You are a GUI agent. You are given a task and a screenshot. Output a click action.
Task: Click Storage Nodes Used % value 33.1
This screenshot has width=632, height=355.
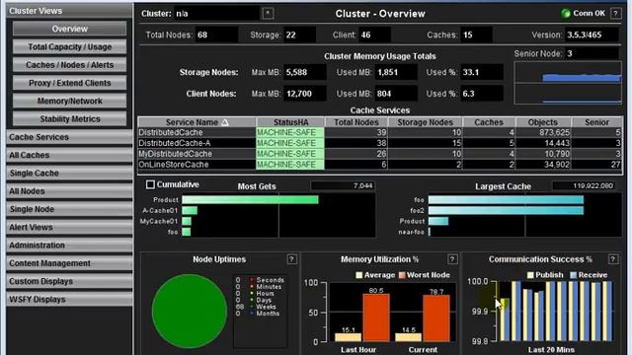482,72
